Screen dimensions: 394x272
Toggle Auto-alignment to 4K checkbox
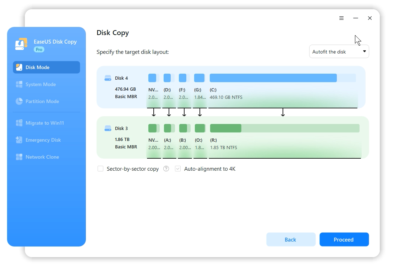(178, 169)
